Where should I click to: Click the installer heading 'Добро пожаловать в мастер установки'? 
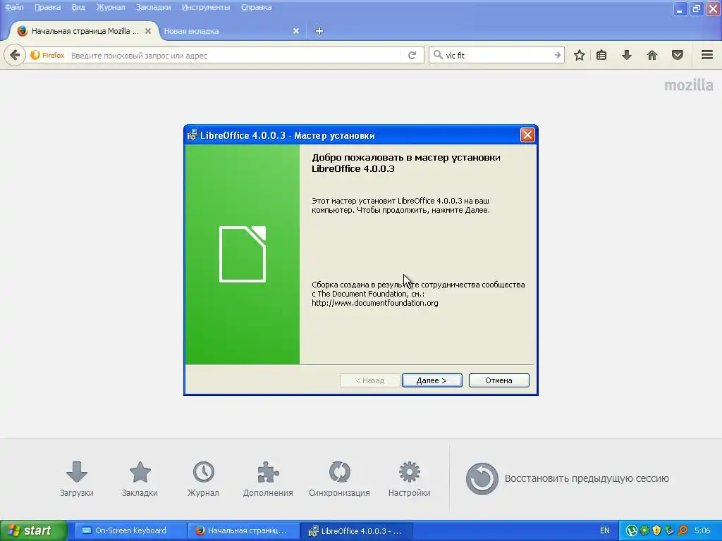coord(405,157)
